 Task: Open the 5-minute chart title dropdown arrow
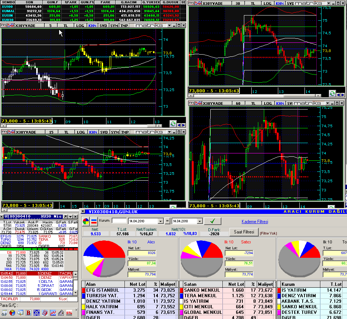(x=169, y=25)
